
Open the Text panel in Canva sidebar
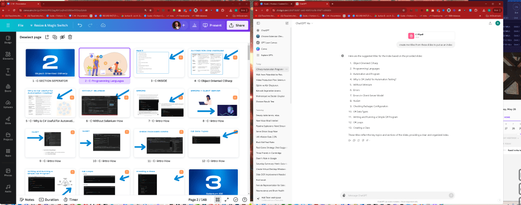pyautogui.click(x=8, y=72)
